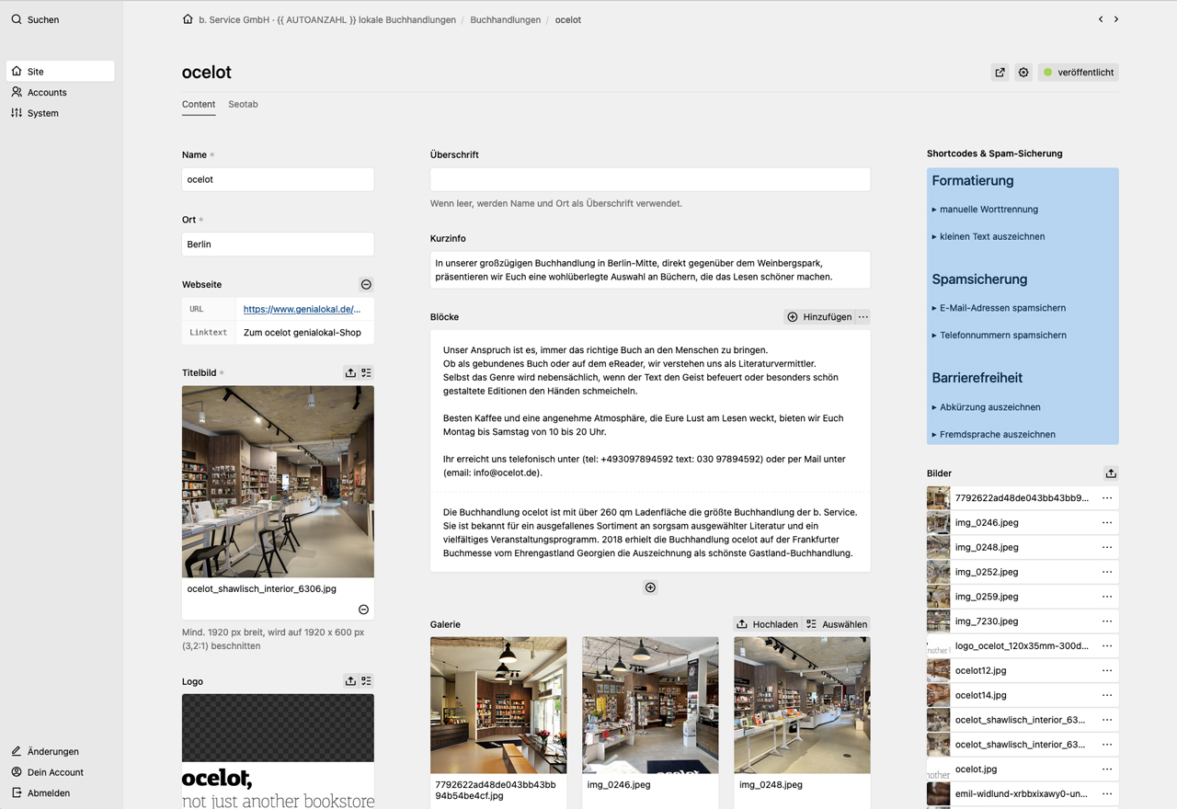
Task: Add new block with plus icon below blocks
Action: 650,587
